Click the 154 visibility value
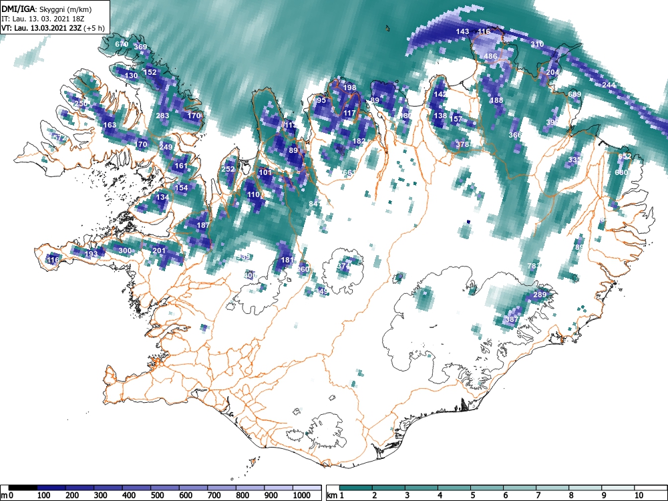 tap(181, 188)
